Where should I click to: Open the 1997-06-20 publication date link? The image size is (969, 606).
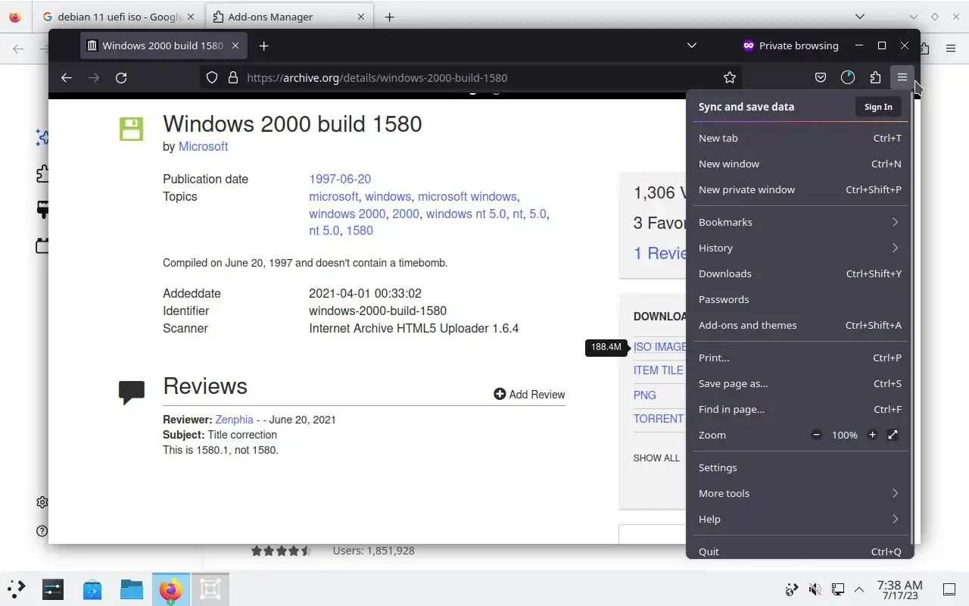pyautogui.click(x=340, y=179)
